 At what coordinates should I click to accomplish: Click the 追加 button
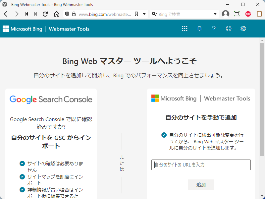coord(201,185)
